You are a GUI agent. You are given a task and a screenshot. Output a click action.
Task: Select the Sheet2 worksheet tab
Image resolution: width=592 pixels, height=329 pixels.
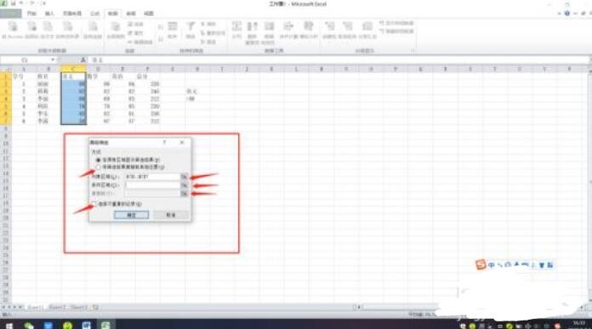tap(57, 308)
